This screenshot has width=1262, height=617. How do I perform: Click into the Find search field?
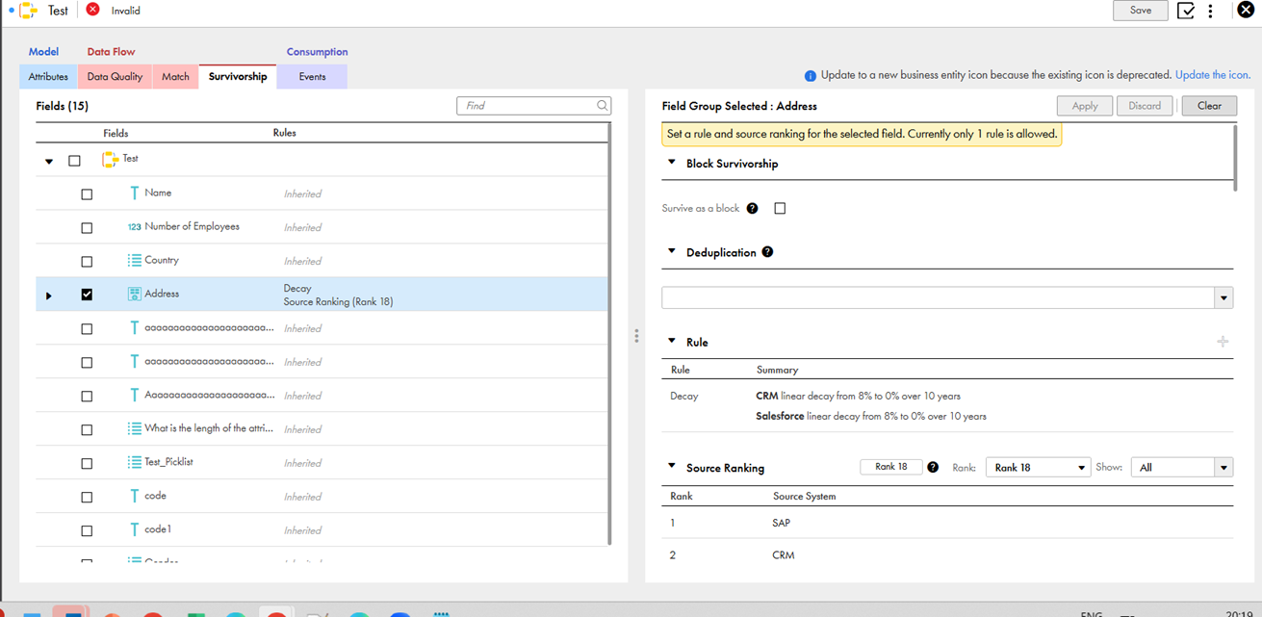(528, 106)
